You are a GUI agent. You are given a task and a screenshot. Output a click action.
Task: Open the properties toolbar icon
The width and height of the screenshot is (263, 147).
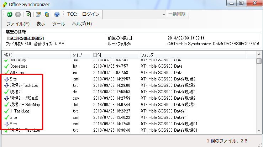pyautogui.click(x=38, y=15)
